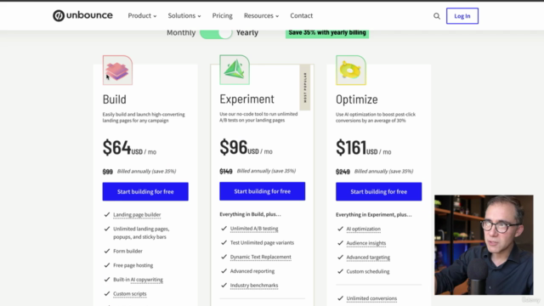The width and height of the screenshot is (544, 306).
Task: Click the Most Popular vertical badge
Action: pyautogui.click(x=305, y=88)
